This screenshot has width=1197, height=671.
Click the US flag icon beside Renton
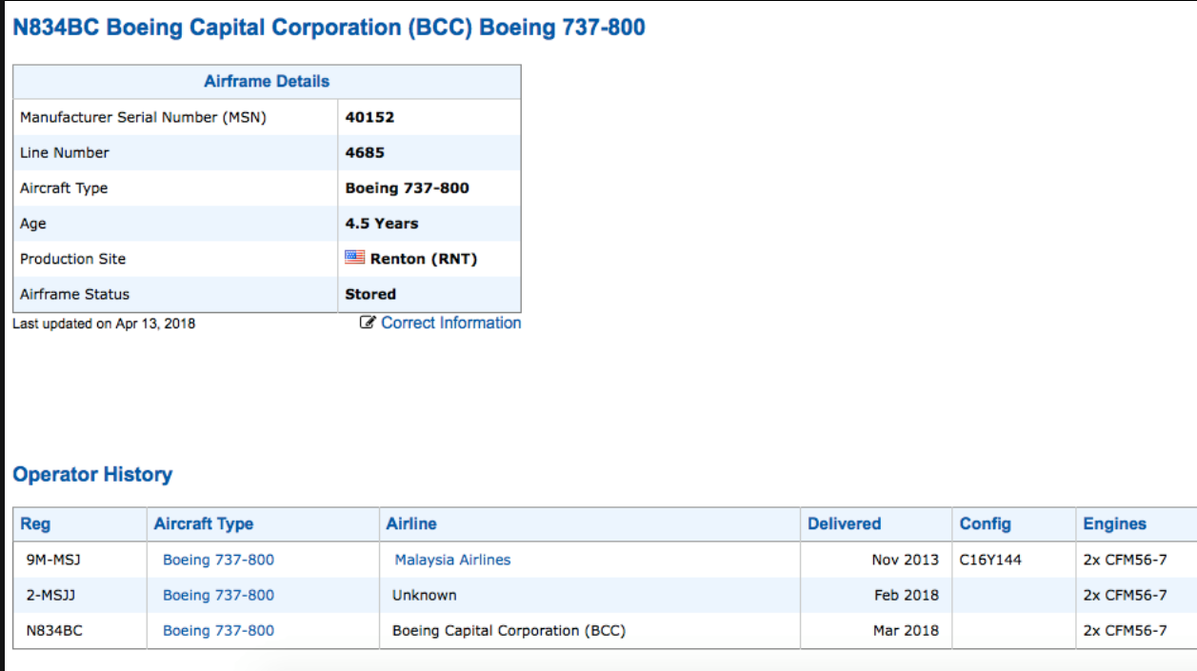click(354, 258)
